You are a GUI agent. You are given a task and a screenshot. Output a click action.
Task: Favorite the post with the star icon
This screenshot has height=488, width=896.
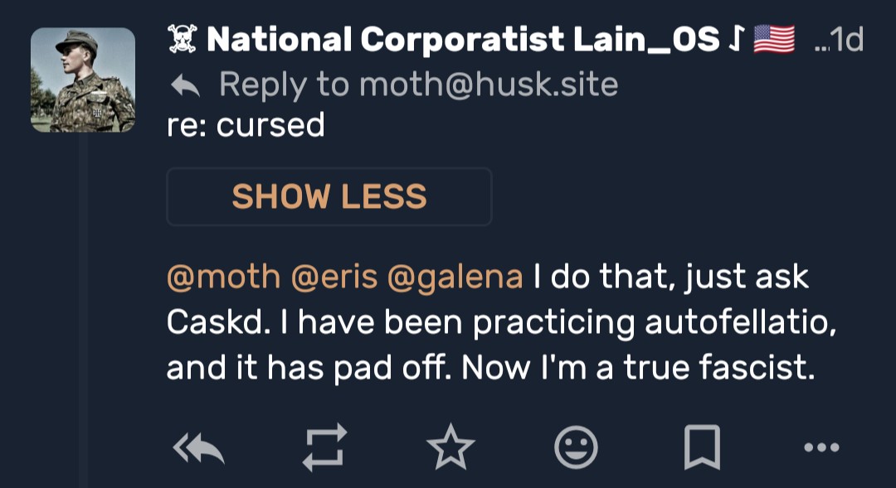(450, 448)
